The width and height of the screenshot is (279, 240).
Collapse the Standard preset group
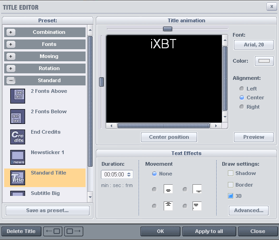point(11,80)
